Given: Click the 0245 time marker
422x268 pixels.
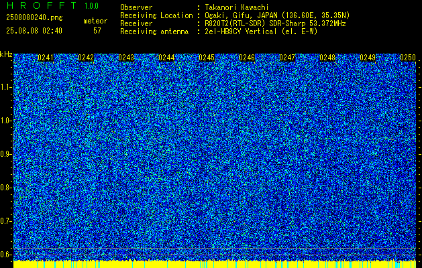Looking at the screenshot, I should click(x=207, y=58).
